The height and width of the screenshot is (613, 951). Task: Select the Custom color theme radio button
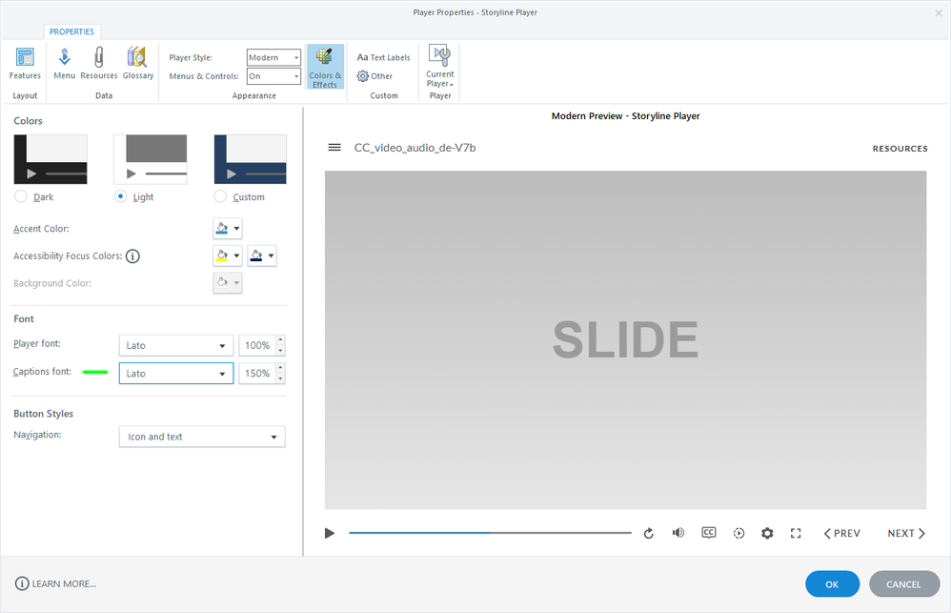(220, 196)
